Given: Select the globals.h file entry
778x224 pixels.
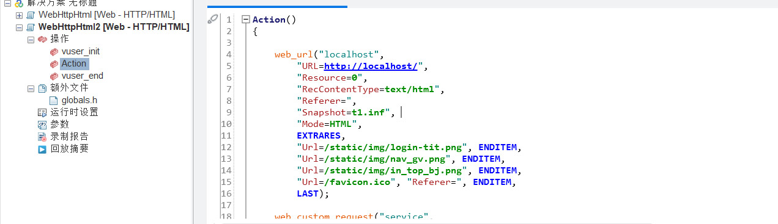Looking at the screenshot, I should [80, 100].
